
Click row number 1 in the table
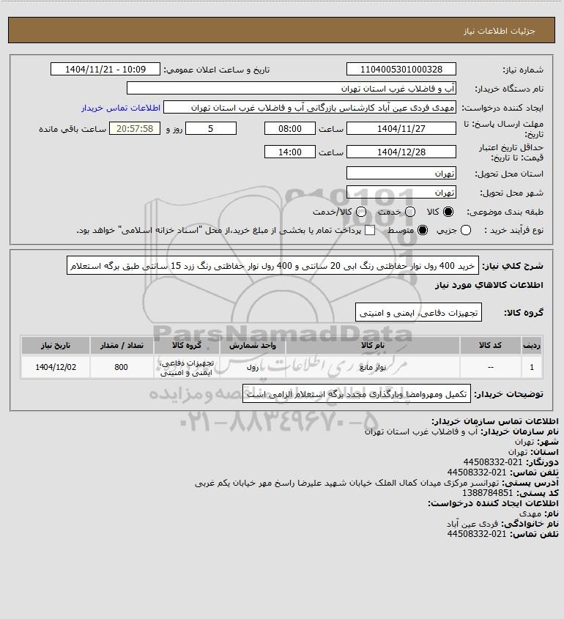(532, 367)
